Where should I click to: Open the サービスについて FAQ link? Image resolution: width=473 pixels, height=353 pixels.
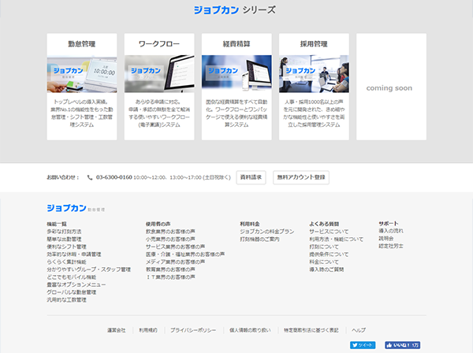pos(329,232)
